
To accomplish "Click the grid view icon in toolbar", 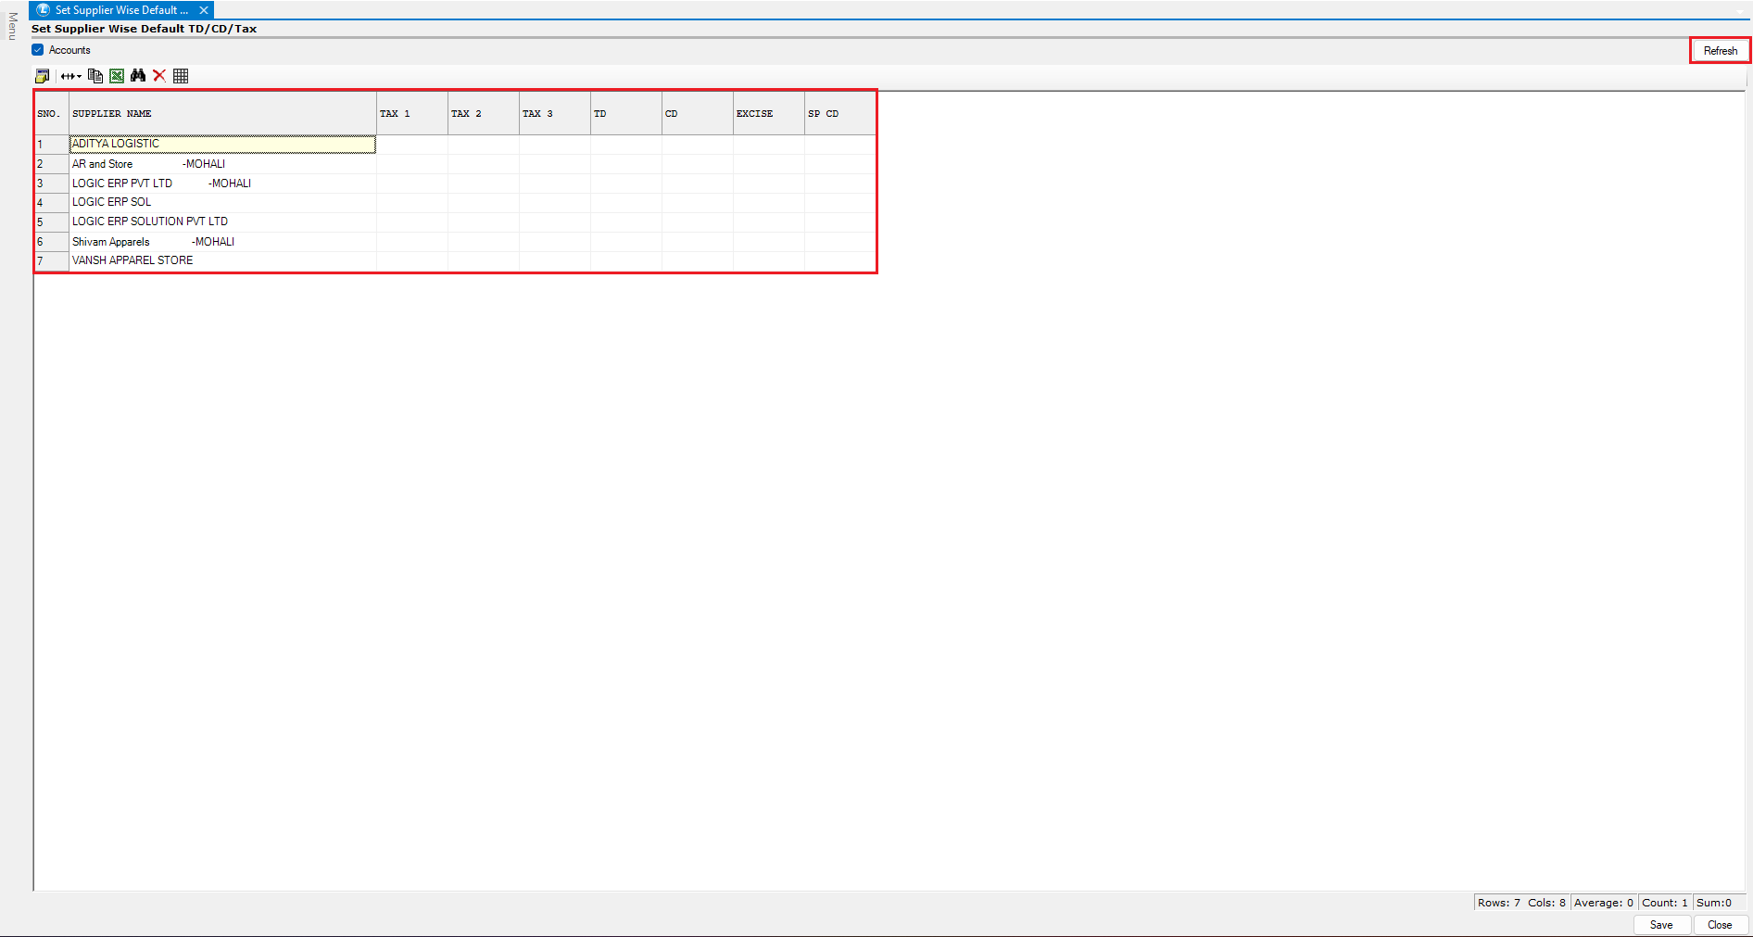I will (x=181, y=76).
